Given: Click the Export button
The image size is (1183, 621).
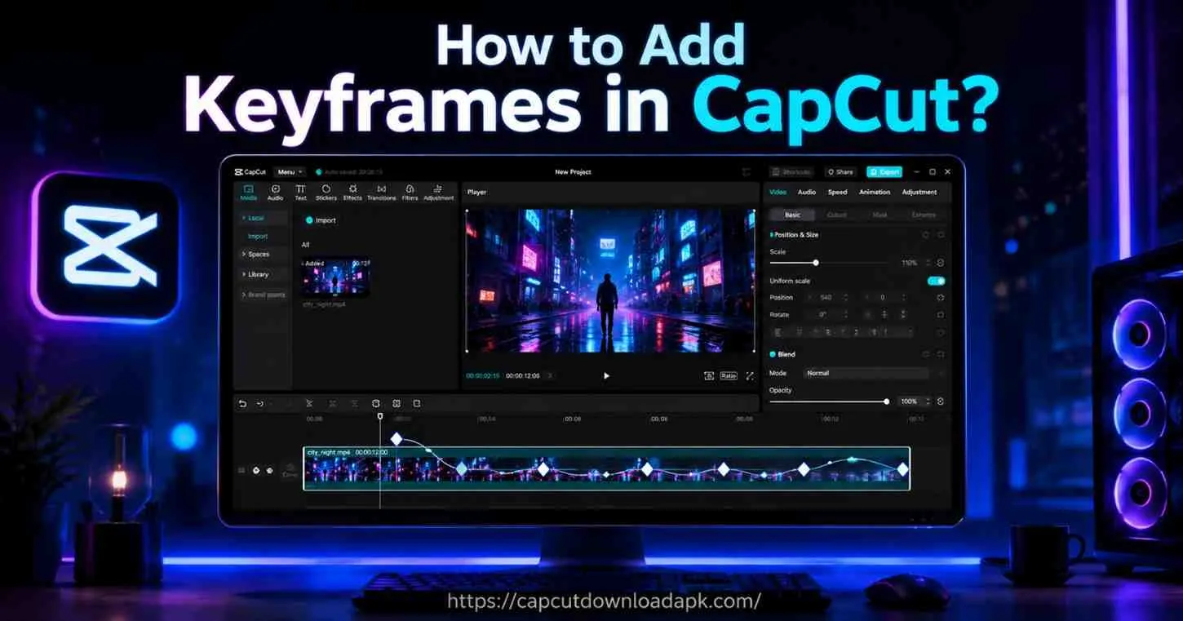Looking at the screenshot, I should [x=884, y=172].
